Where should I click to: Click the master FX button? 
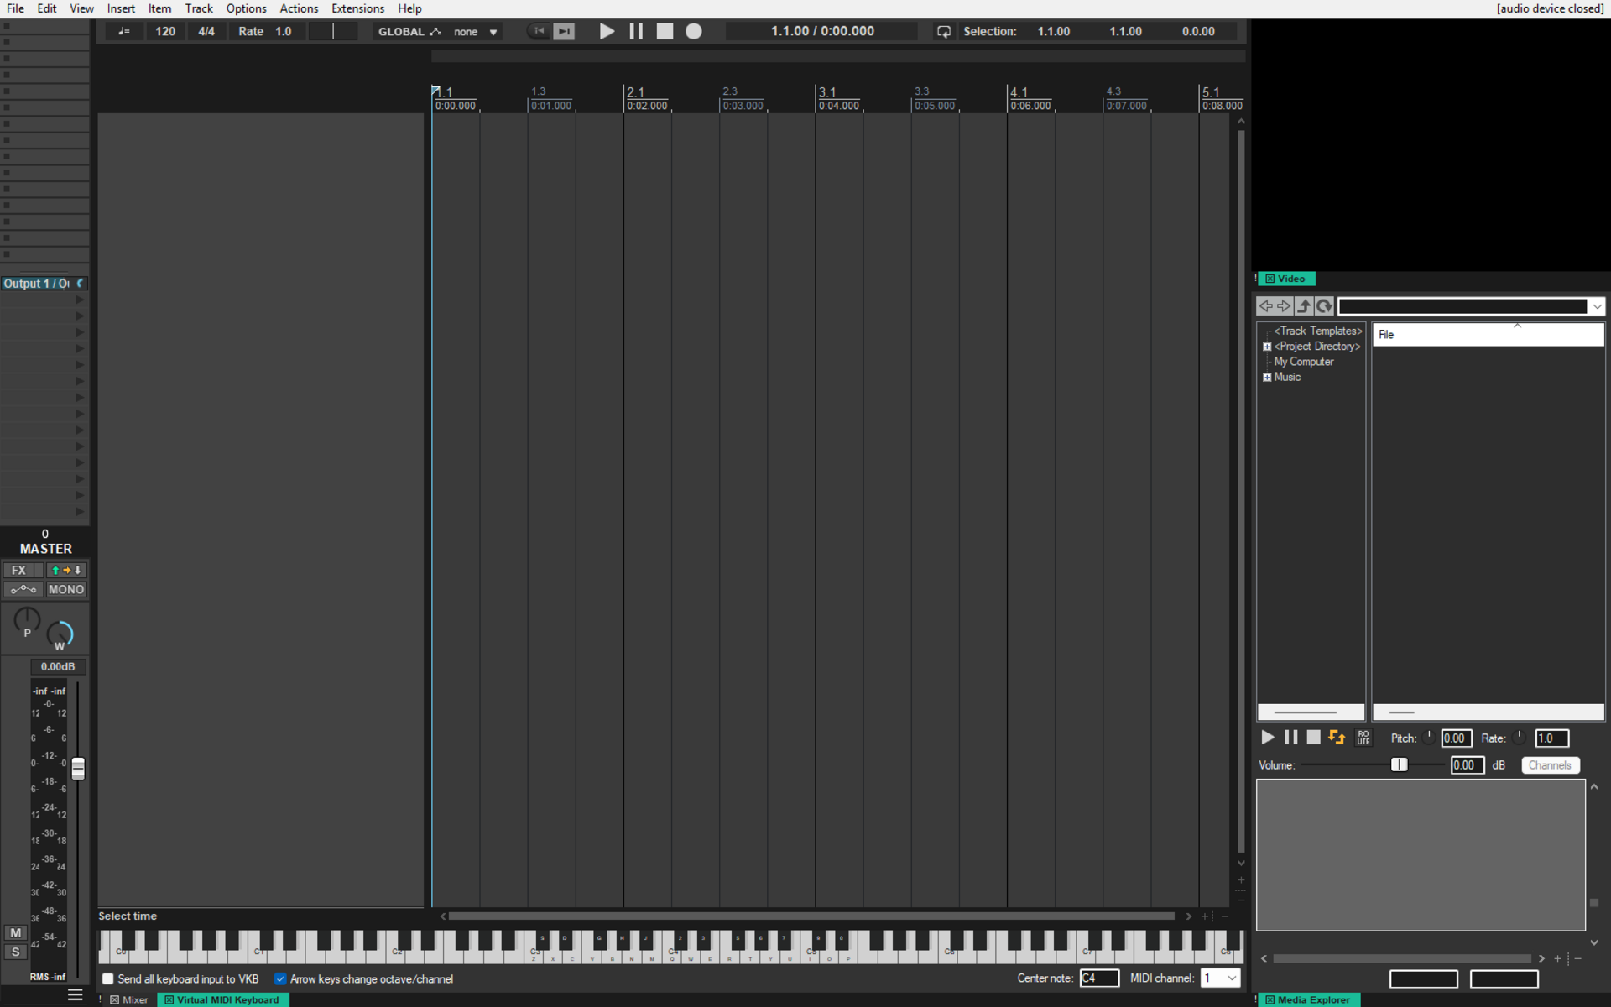18,570
